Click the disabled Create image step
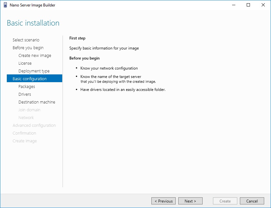The image size is (271, 208). click(x=25, y=141)
